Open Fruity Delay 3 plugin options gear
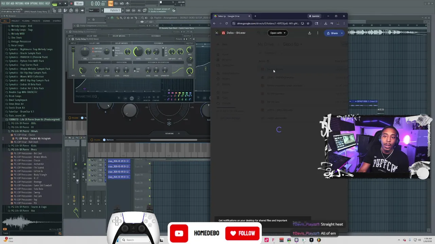 (x=73, y=39)
